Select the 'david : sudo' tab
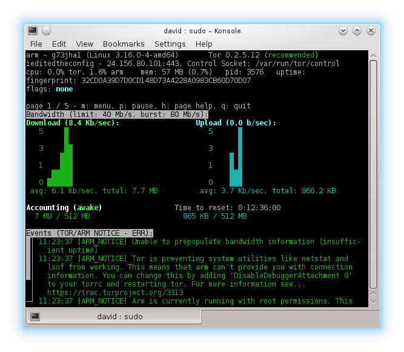The image size is (404, 352). [114, 316]
